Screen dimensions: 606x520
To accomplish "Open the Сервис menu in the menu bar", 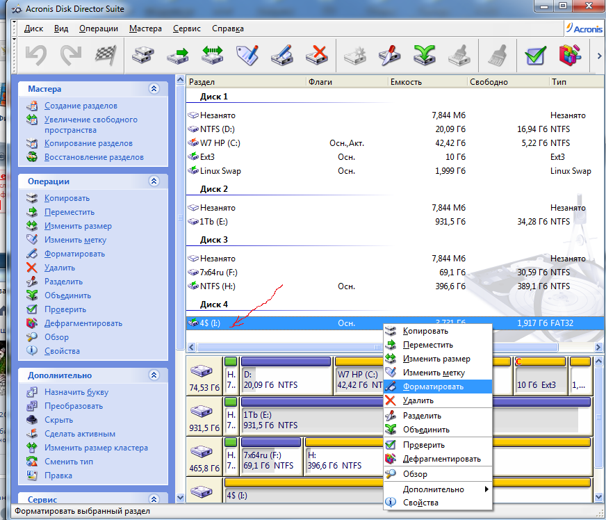I will click(187, 29).
